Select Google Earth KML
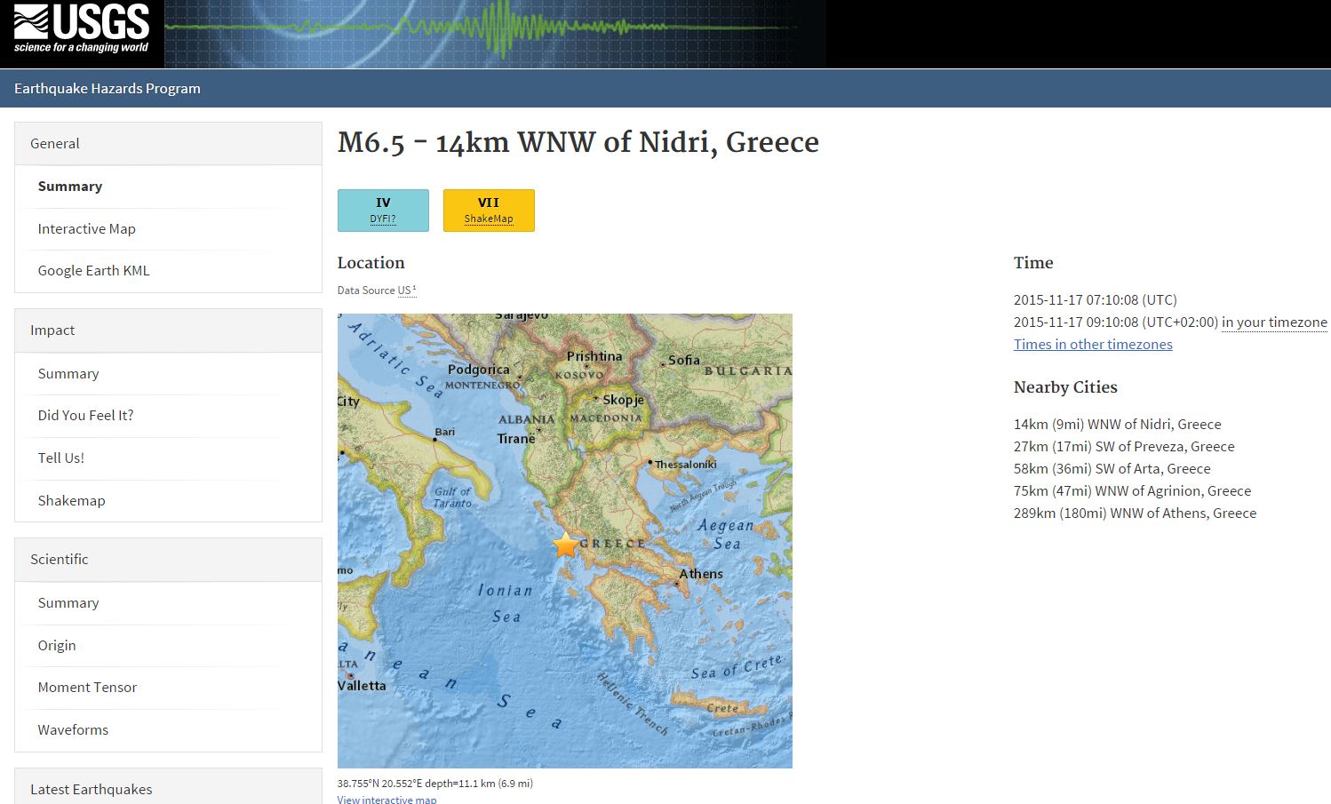The height and width of the screenshot is (804, 1331). [x=93, y=270]
